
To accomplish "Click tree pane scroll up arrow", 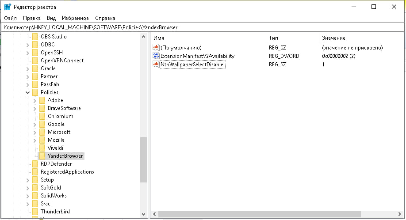I will (x=144, y=37).
